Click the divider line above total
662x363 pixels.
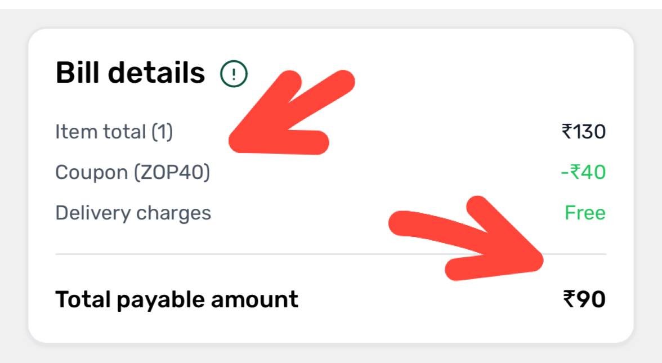[330, 254]
